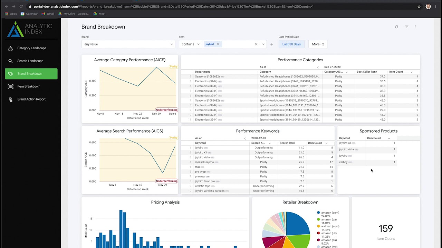
Task: Reload dashboard data with the refresh icon
Action: (396, 27)
